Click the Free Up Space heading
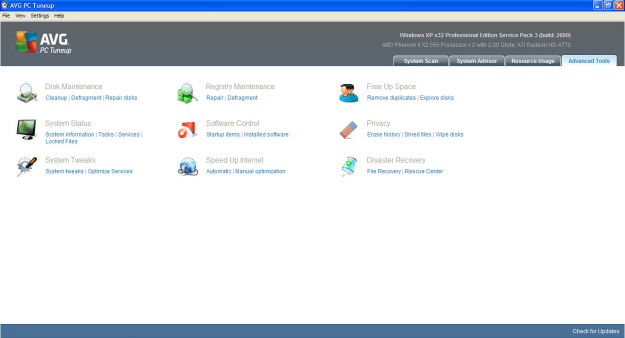This screenshot has width=625, height=338. [x=391, y=86]
